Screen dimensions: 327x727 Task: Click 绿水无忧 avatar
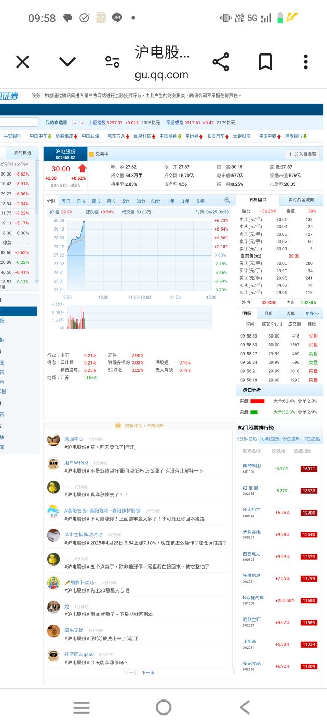pyautogui.click(x=53, y=631)
